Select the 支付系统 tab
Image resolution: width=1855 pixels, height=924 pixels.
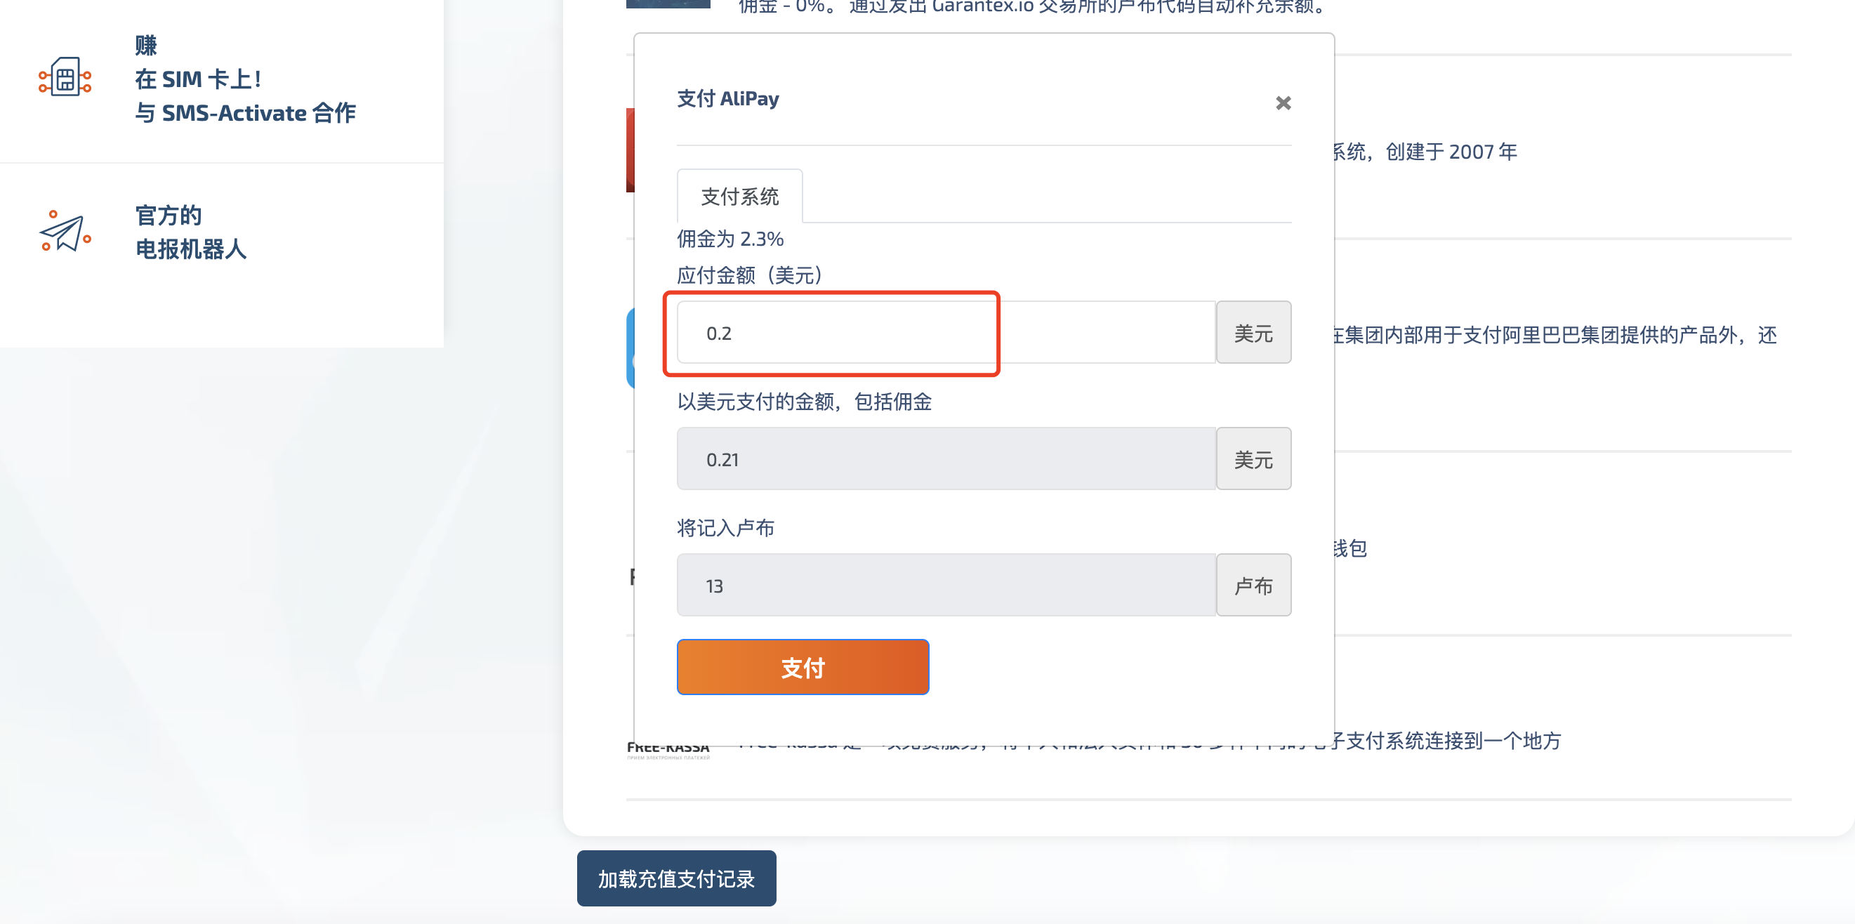point(739,196)
